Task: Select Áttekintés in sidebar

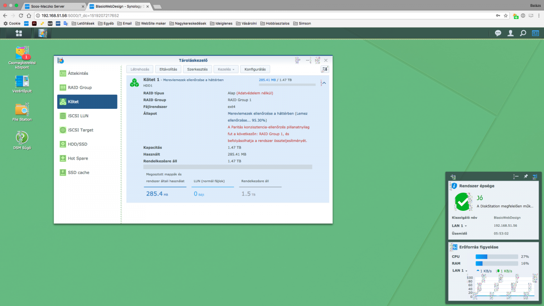Action: click(x=87, y=73)
